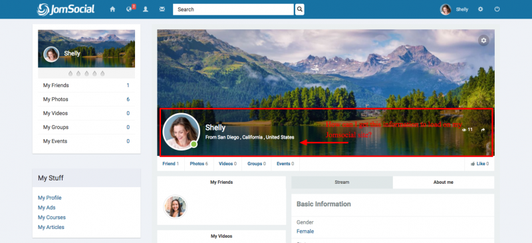Click the profile views eye icon
Viewport: 532px width, 243px height.
click(x=464, y=130)
